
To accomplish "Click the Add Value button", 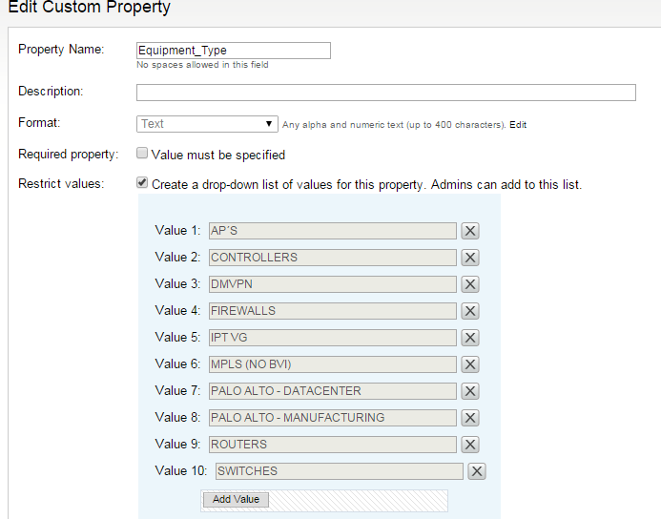I will [236, 499].
